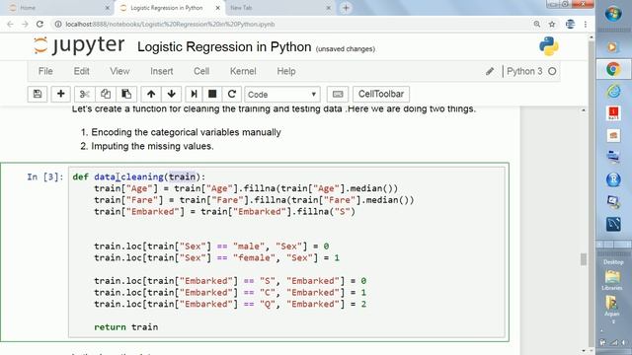Insert a cell below with the plus icon
The image size is (632, 355).
pyautogui.click(x=61, y=95)
